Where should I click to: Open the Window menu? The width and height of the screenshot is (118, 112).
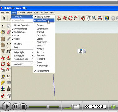(x=44, y=13)
